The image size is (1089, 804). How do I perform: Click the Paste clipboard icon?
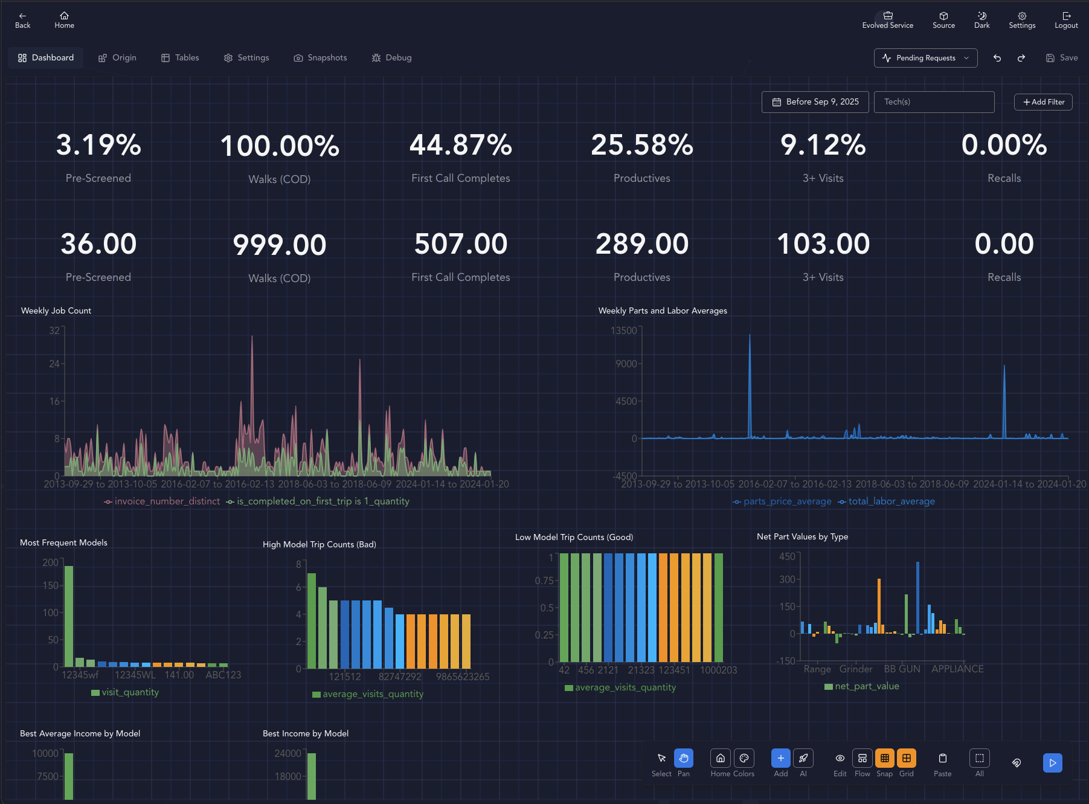pos(942,758)
